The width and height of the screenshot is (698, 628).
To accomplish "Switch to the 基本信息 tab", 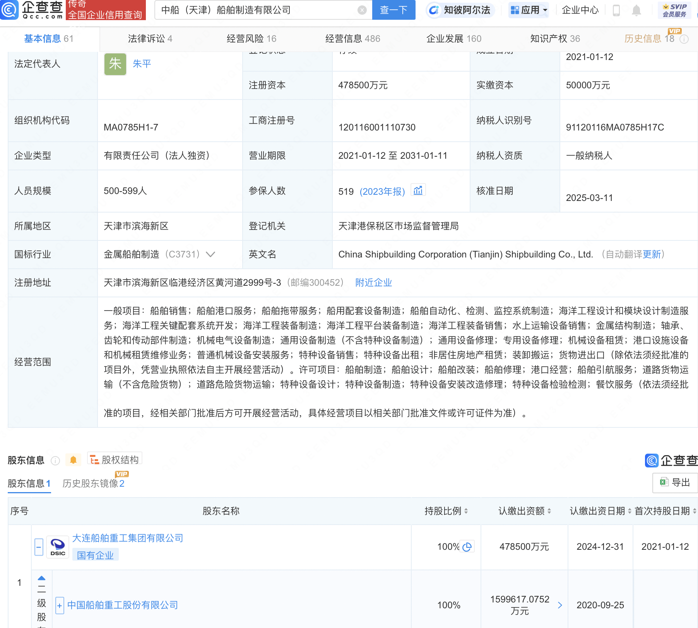I will pyautogui.click(x=49, y=39).
